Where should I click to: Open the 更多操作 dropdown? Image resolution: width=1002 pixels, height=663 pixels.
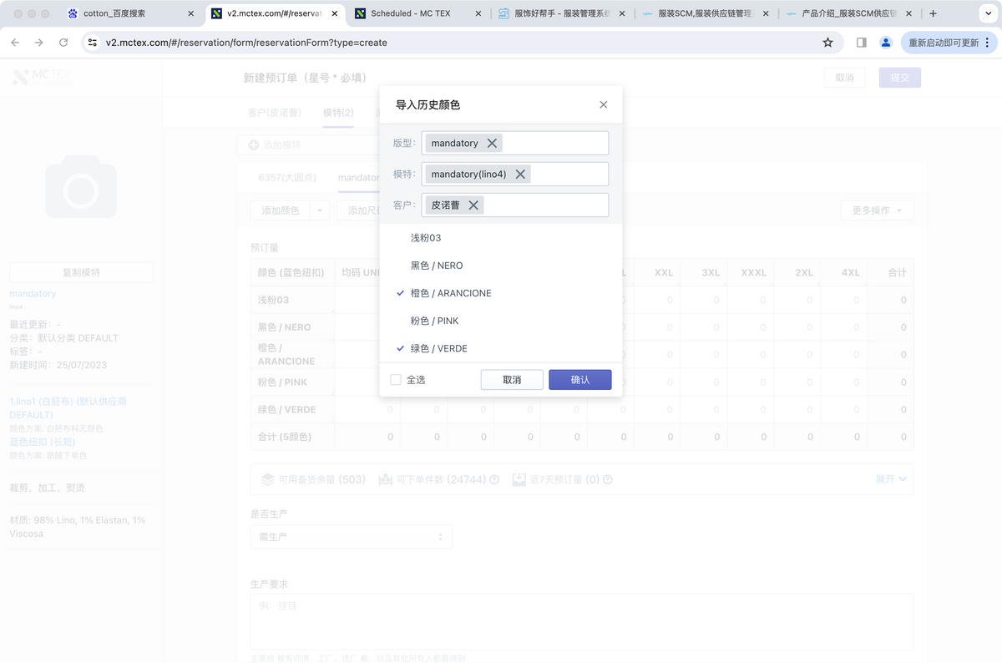(x=877, y=210)
